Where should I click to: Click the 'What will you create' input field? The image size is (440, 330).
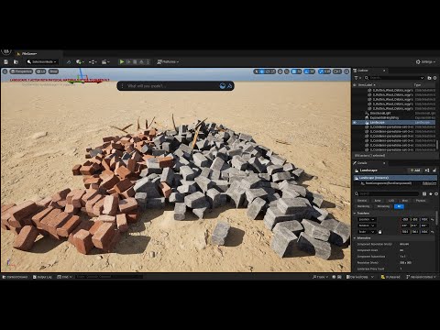(x=171, y=86)
